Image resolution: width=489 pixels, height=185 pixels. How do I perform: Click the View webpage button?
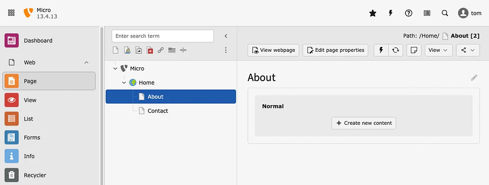tap(273, 50)
